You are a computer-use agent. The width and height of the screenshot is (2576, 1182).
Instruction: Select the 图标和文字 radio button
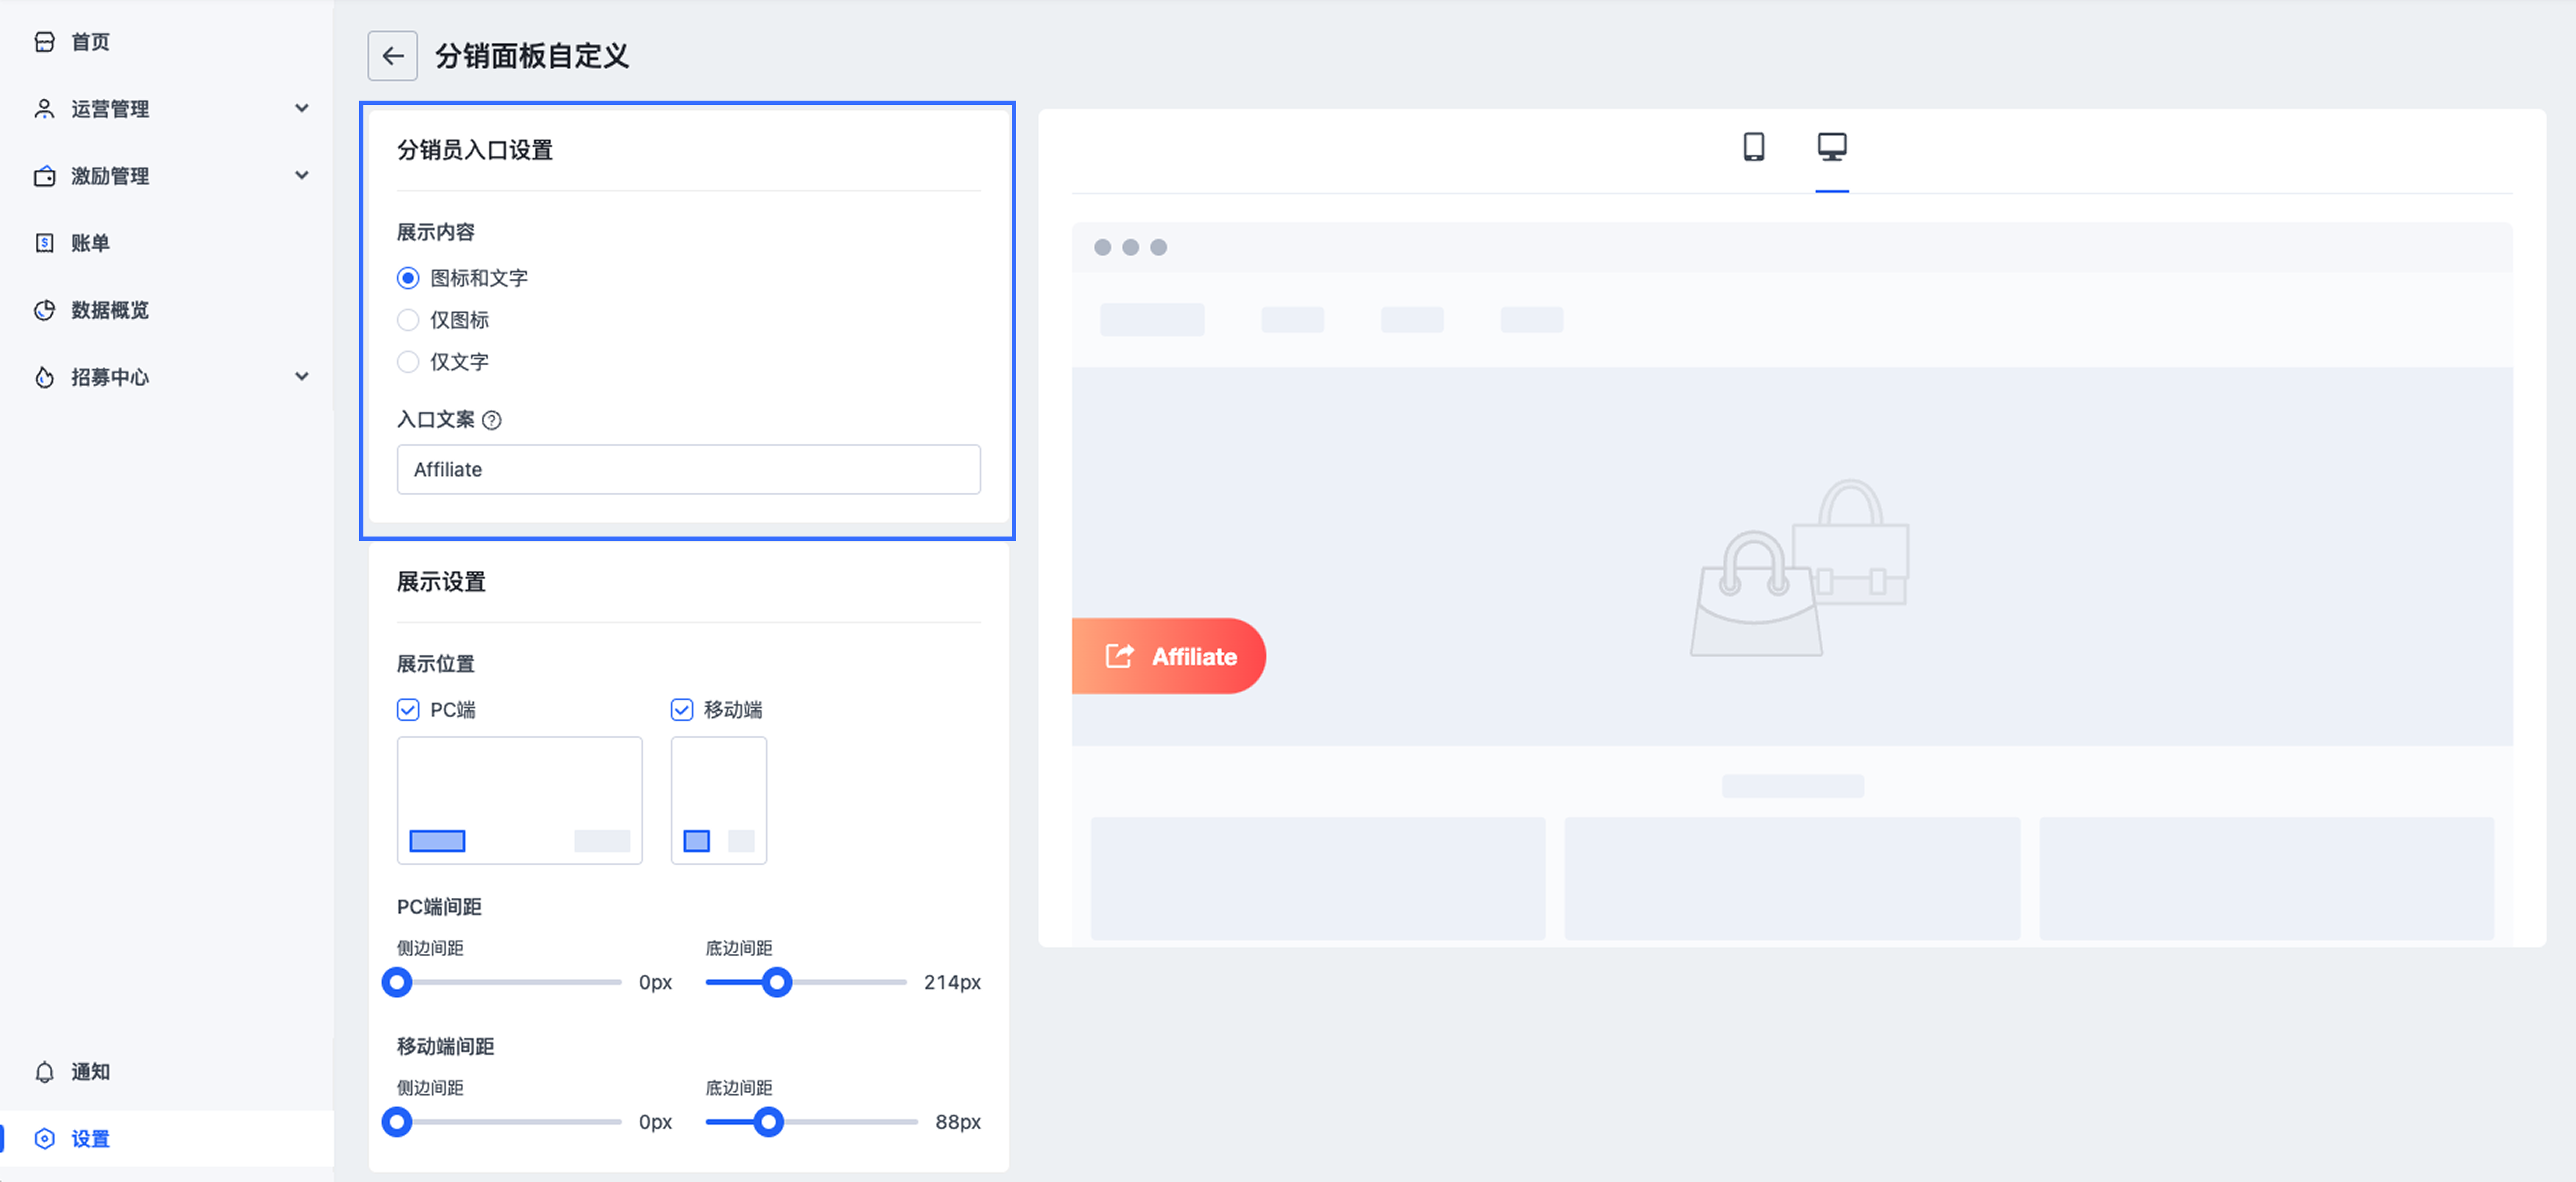pos(408,278)
